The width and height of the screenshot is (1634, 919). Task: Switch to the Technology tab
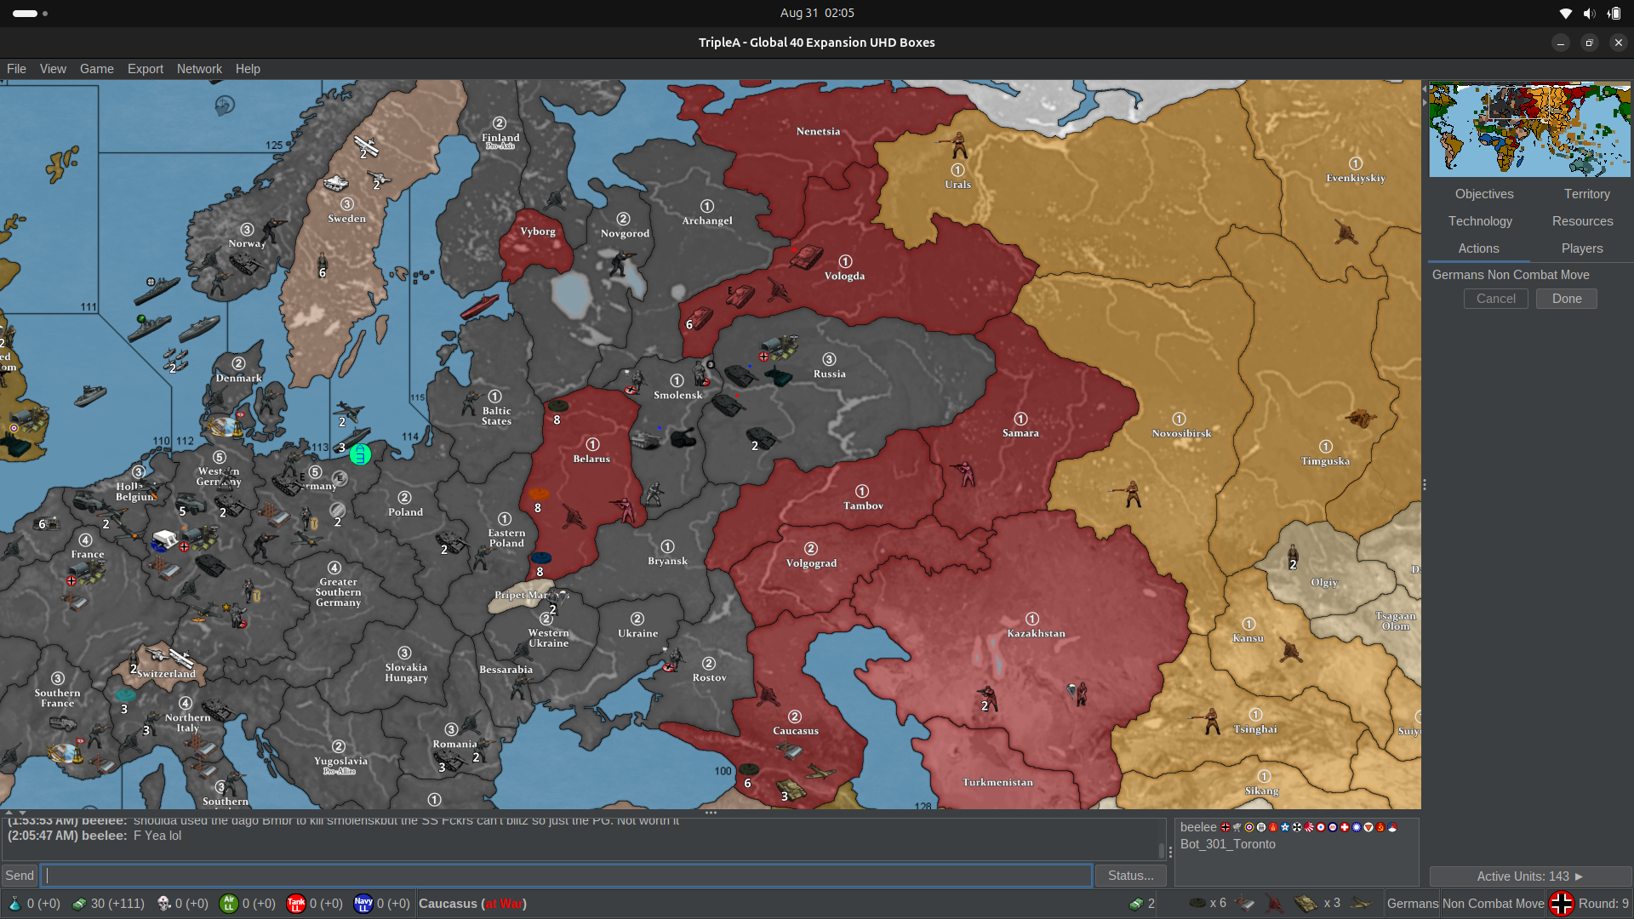pyautogui.click(x=1480, y=221)
